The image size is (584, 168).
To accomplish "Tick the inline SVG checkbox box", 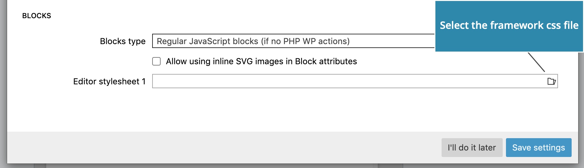I will (156, 61).
